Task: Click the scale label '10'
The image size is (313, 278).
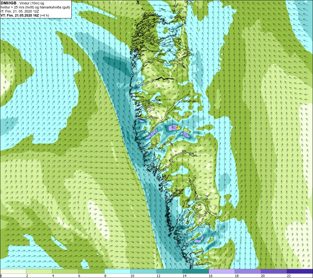Action: pyautogui.click(x=132, y=276)
